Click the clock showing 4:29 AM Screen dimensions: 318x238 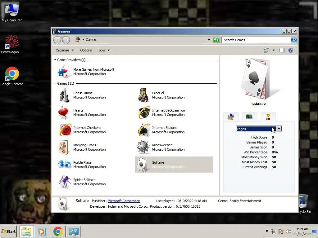pos(302,229)
